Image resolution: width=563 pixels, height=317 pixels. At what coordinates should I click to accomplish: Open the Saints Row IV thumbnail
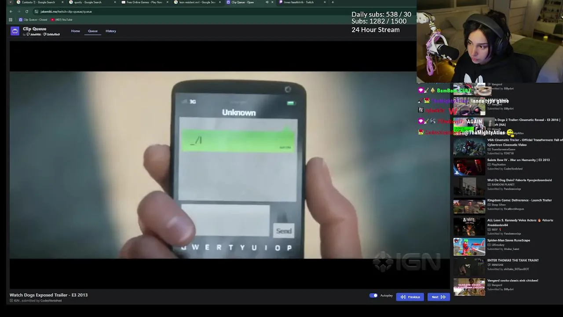click(x=469, y=166)
